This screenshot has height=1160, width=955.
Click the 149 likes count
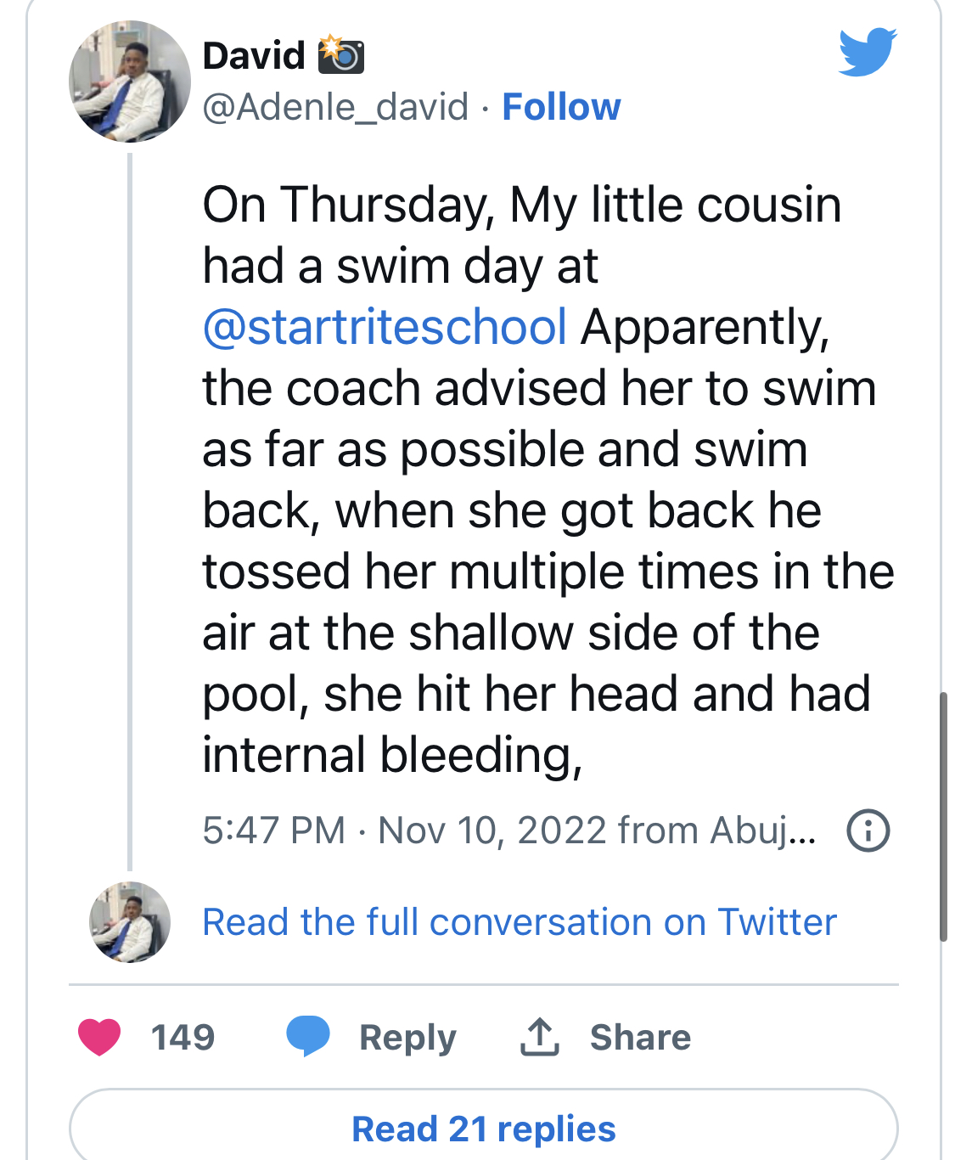pyautogui.click(x=183, y=1037)
